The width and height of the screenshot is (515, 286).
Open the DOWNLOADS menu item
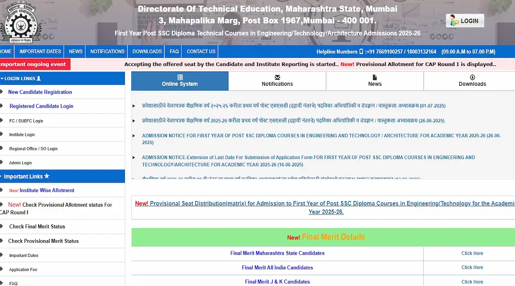(147, 51)
